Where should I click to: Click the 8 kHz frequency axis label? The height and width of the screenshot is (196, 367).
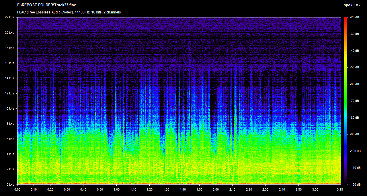click(10, 124)
